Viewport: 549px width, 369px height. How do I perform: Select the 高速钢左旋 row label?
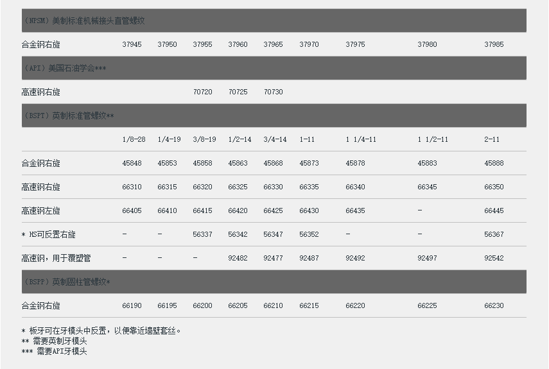41,211
